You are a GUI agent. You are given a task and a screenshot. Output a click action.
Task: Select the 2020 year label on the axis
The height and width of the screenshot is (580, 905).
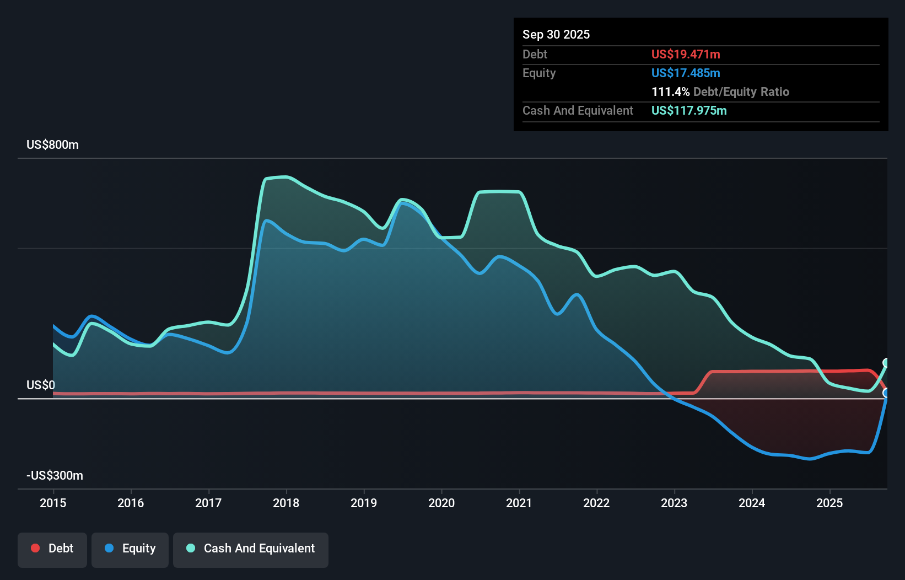point(441,503)
